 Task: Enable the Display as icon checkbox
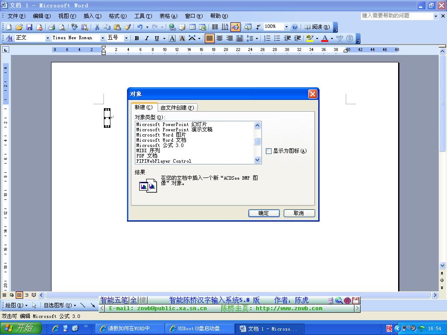pyautogui.click(x=268, y=151)
